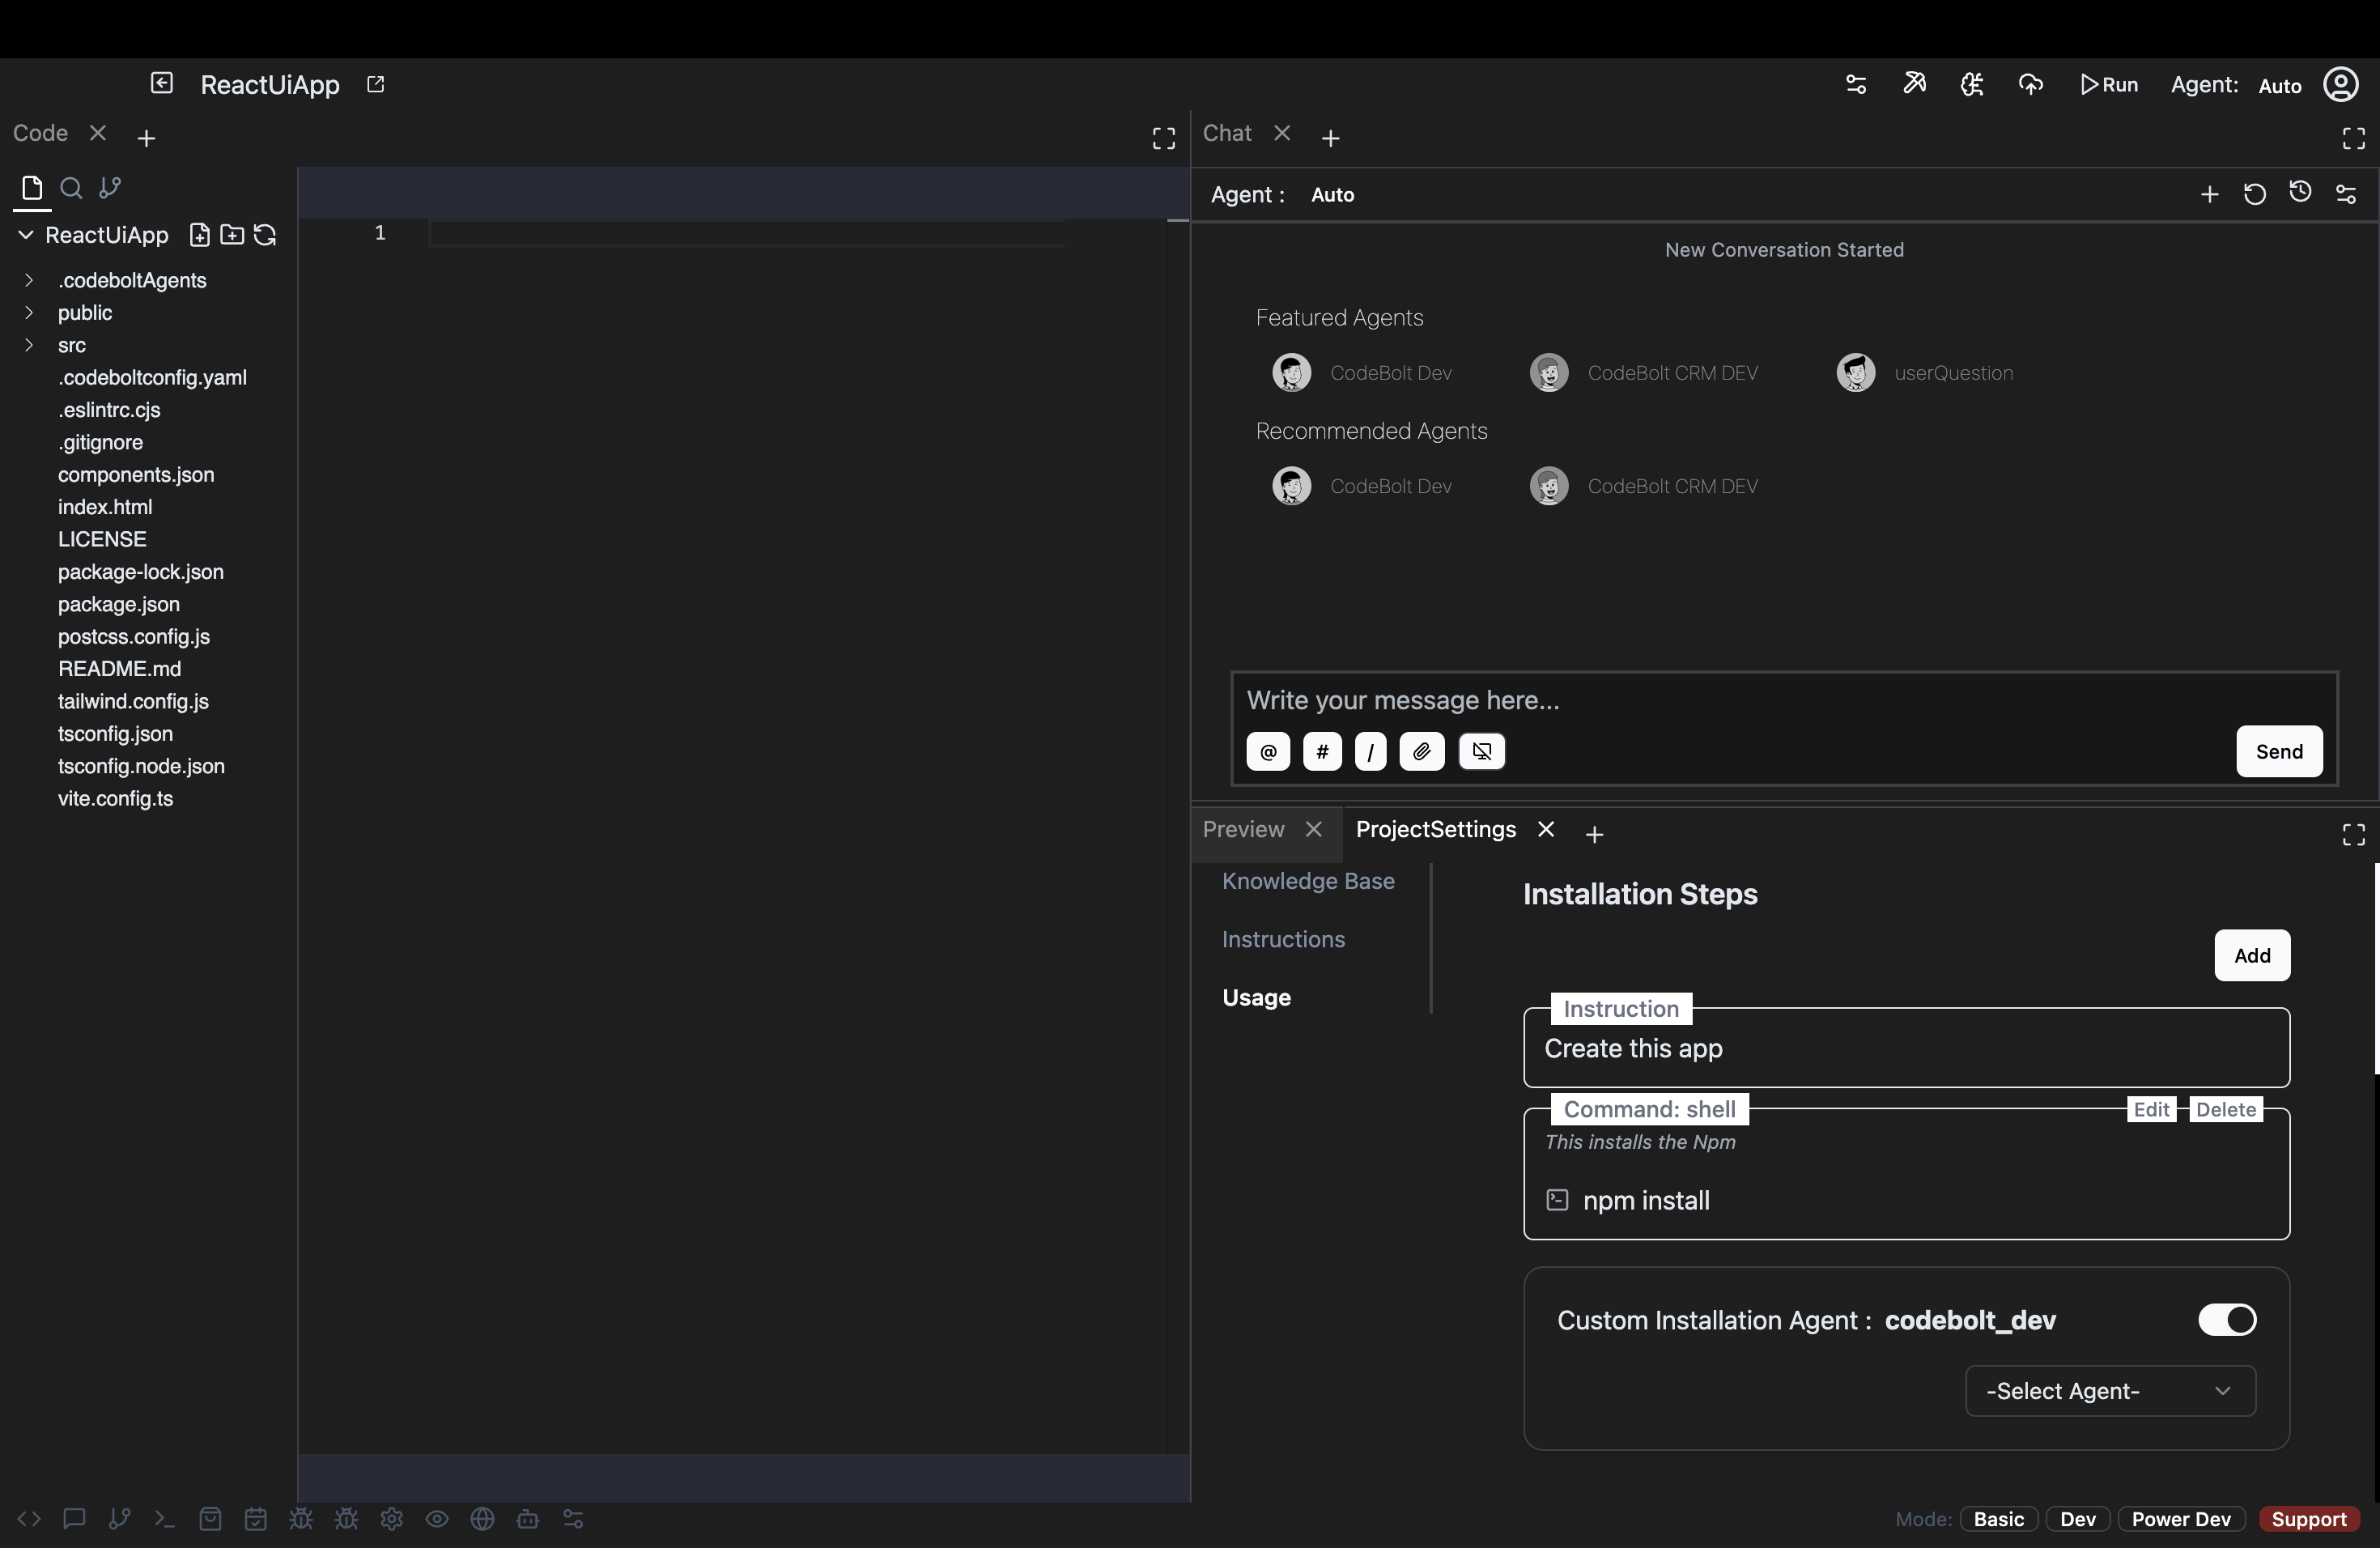2380x1548 pixels.
Task: Open Instructions settings section
Action: click(1283, 939)
